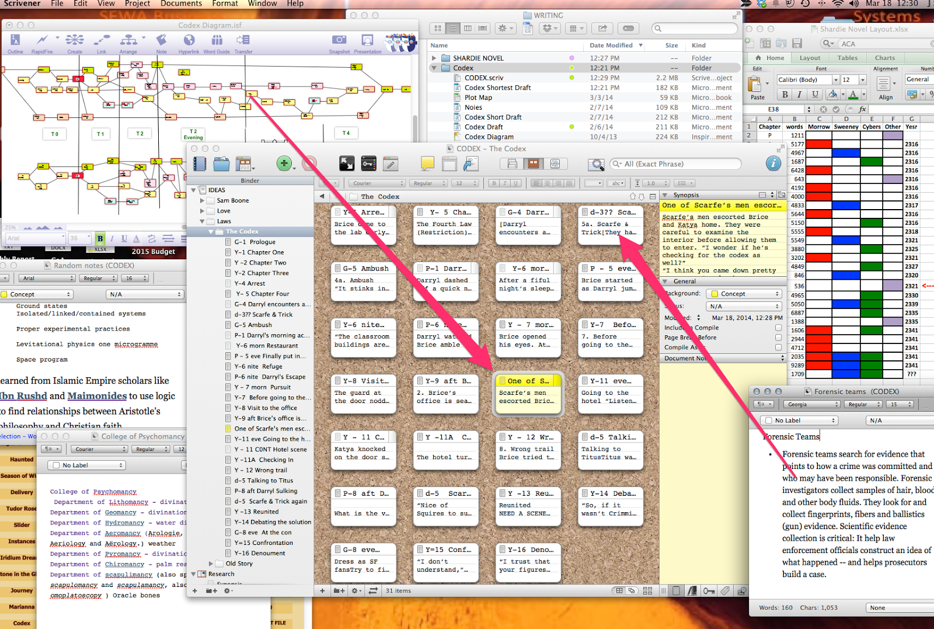
Task: Open the Background Concept label dropdown
Action: [743, 294]
